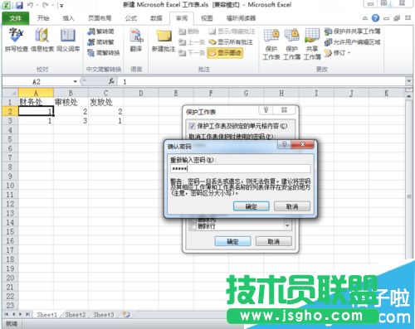Image resolution: width=415 pixels, height=329 pixels.
Task: Open dropdown arrow in Protect Sheet permissions list
Action: [x=287, y=225]
